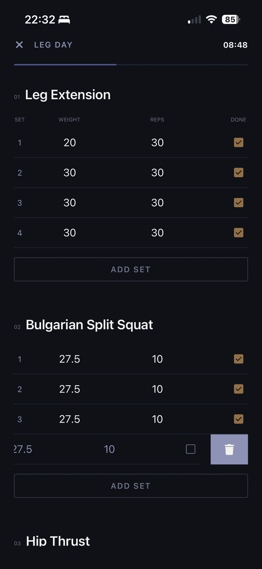Uncheck Bulgarian Split Squat set 2

coord(239,389)
